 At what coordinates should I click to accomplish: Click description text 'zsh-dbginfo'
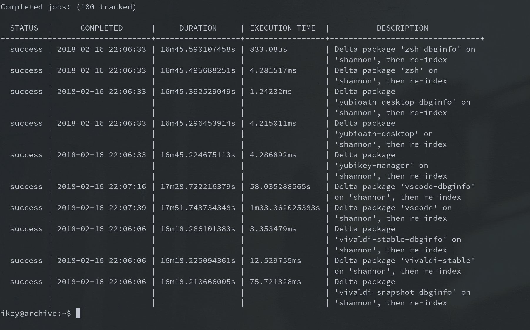point(431,49)
